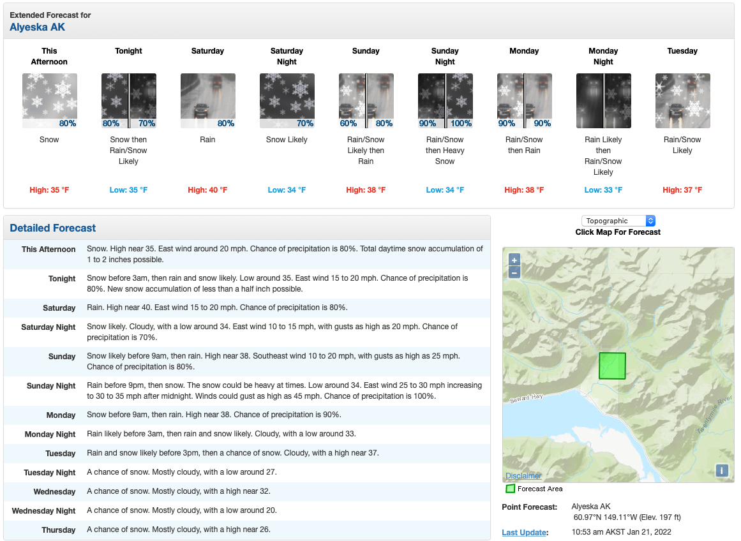This screenshot has width=741, height=541.
Task: Click the 'Tuesday Night' detailed forecast label
Action: (50, 473)
